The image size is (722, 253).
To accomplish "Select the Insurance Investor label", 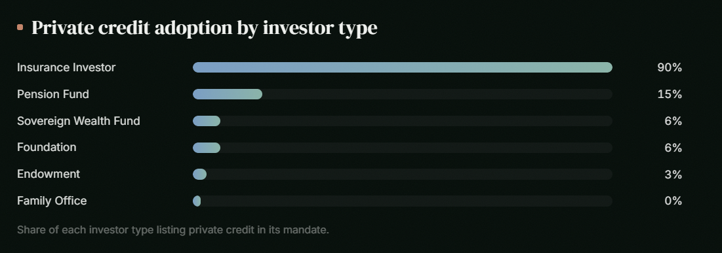I will point(66,67).
